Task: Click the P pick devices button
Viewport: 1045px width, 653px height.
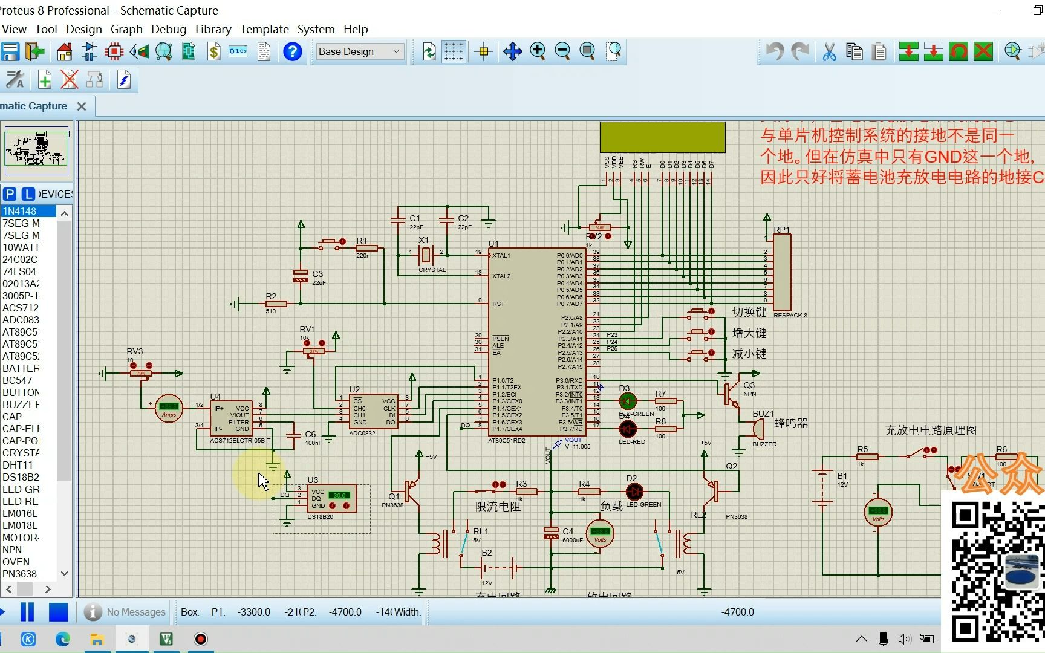Action: pyautogui.click(x=9, y=193)
